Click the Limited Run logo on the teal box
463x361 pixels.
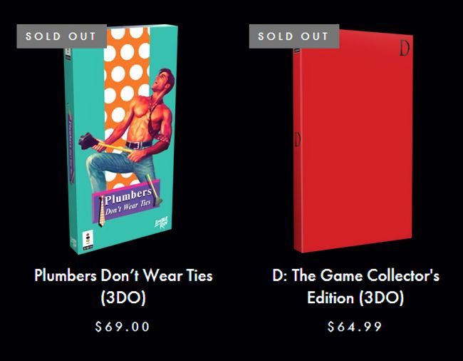[162, 222]
